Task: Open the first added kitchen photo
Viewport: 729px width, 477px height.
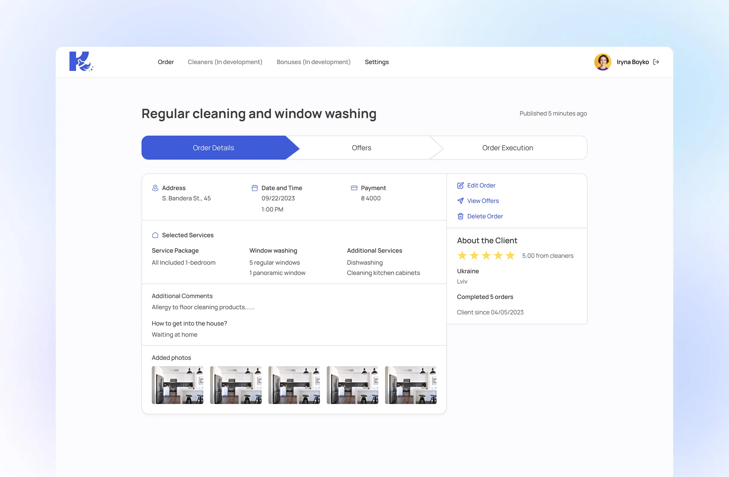Action: 177,385
